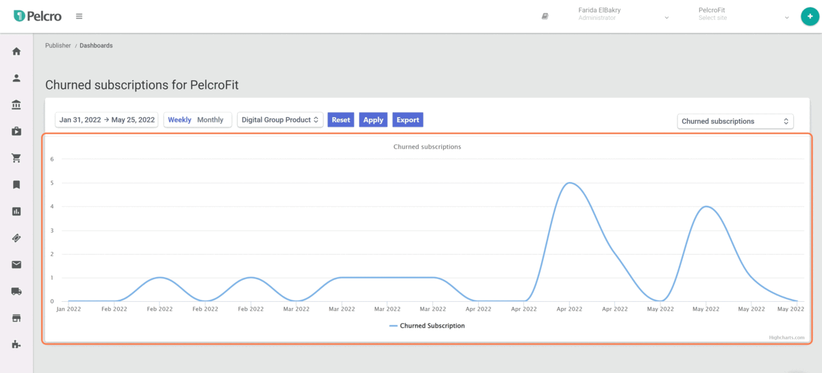Switch the interval to Monthly
The image size is (822, 373).
[x=210, y=120]
